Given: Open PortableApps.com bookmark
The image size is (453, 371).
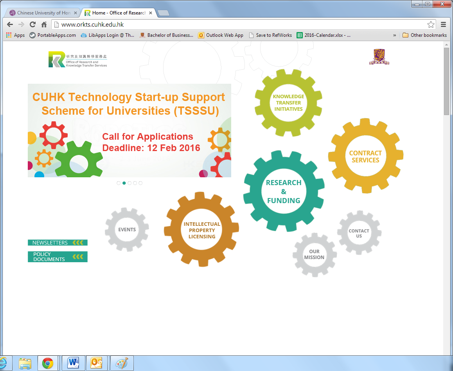Looking at the screenshot, I should 52,35.
